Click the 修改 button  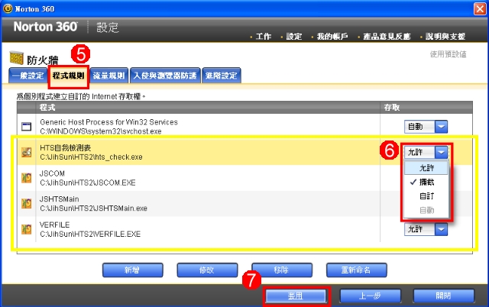[207, 270]
